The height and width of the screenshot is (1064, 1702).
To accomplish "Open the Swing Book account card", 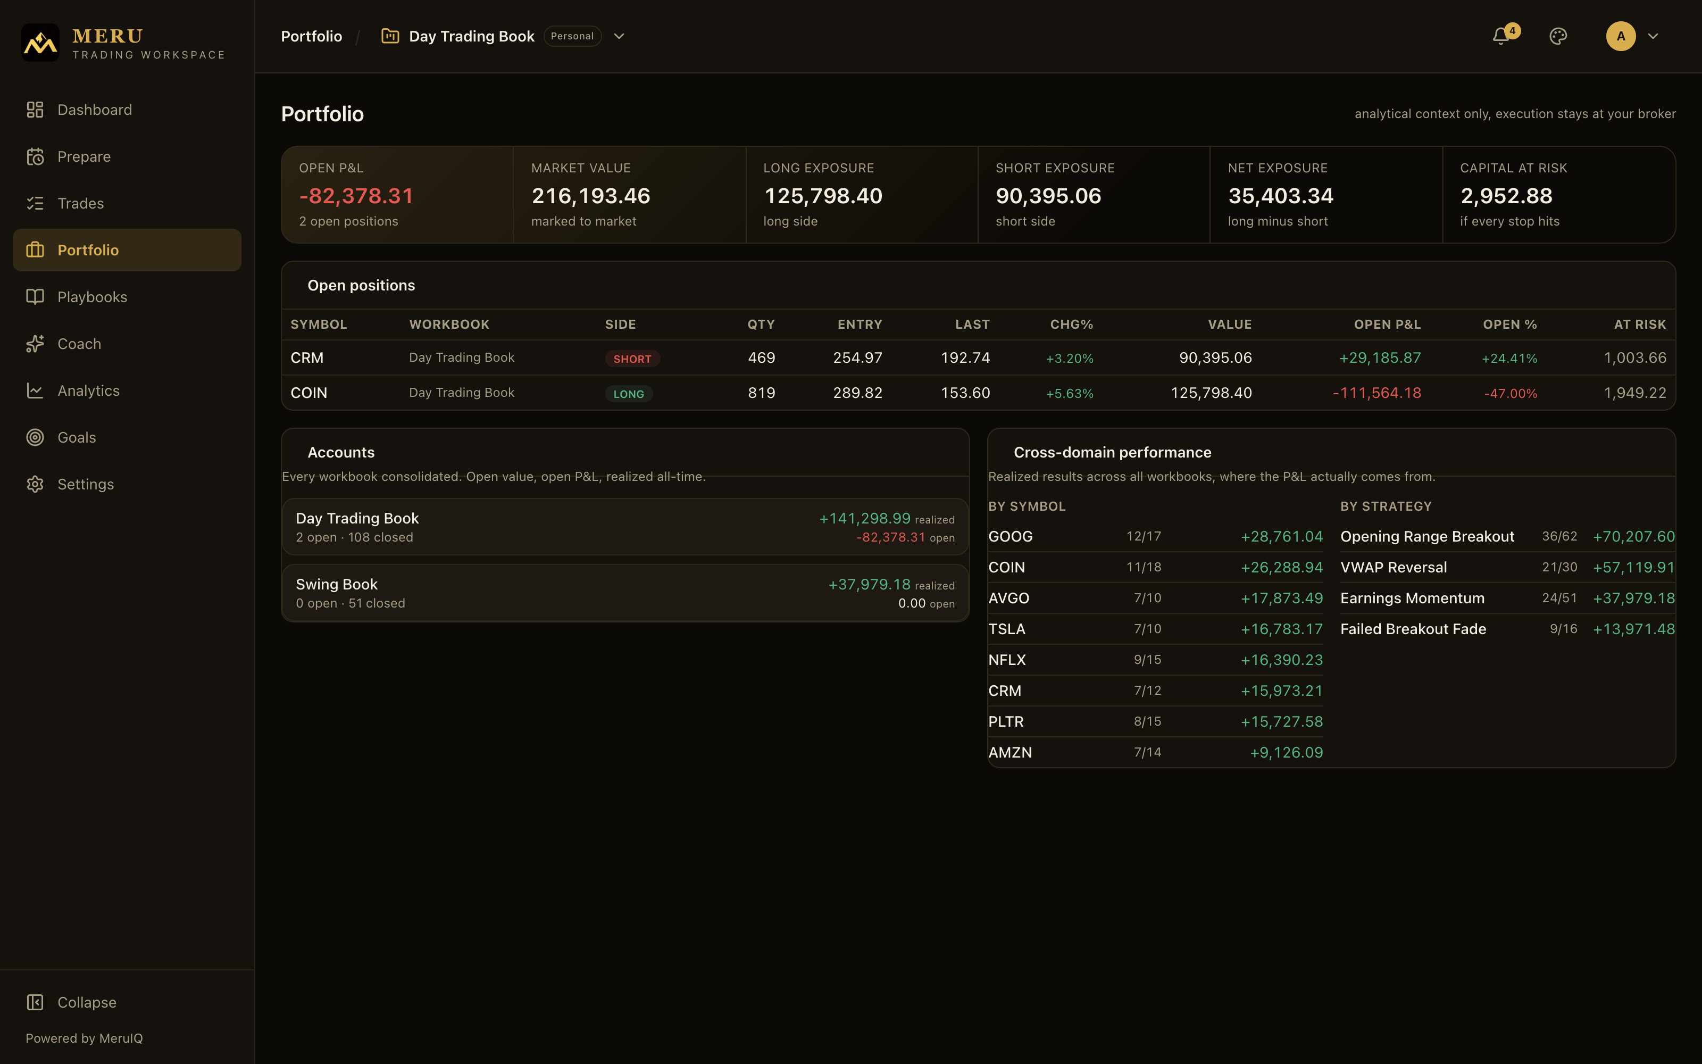I will click(625, 593).
